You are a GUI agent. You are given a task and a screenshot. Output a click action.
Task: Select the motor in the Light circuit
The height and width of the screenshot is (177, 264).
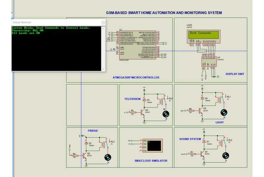pos(224,112)
